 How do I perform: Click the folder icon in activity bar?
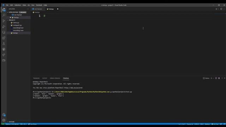4,60
